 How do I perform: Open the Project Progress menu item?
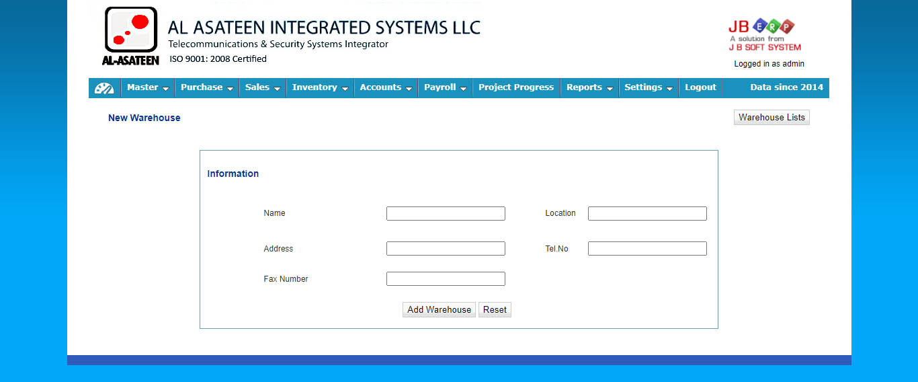(516, 87)
